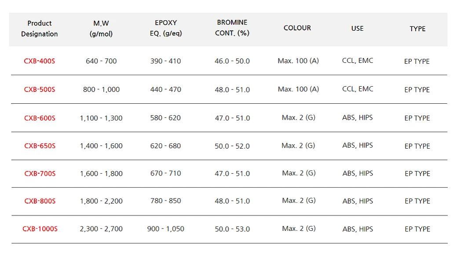Click the TYPE column header
This screenshot has height=255, width=457.
[418, 29]
